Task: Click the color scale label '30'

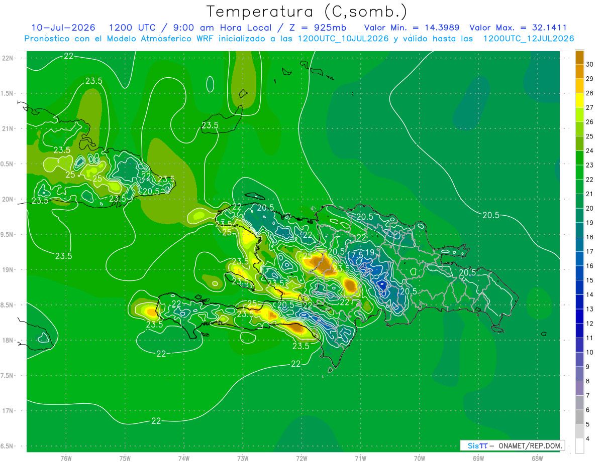Action: (591, 64)
